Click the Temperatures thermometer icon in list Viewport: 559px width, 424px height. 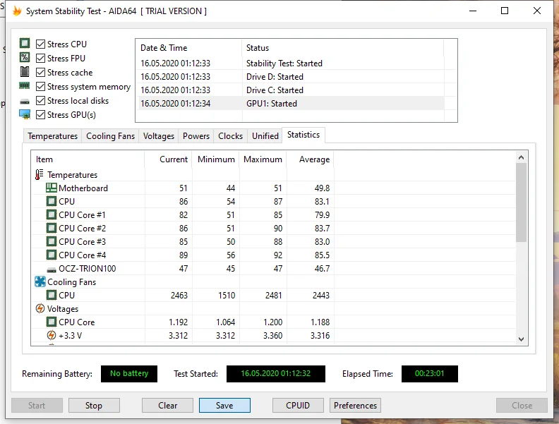click(x=40, y=174)
